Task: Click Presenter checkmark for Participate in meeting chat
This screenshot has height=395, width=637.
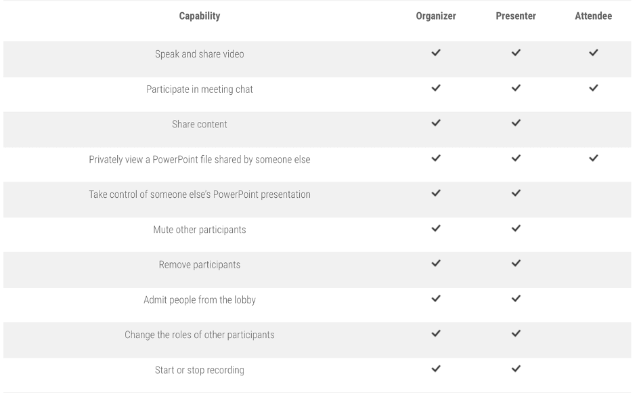Action: click(x=516, y=87)
